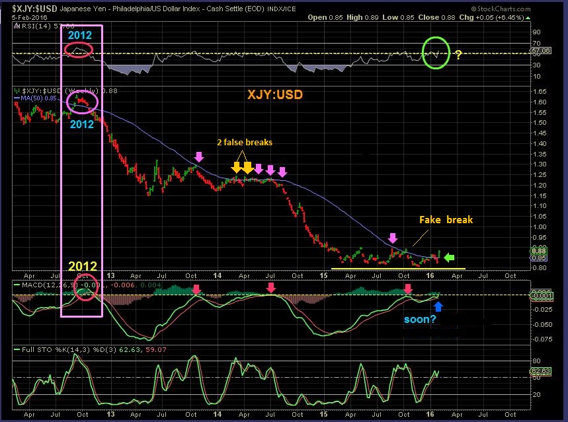Click the pink arrow below 'Fake break' text
Image resolution: width=568 pixels, height=422 pixels.
click(x=393, y=238)
